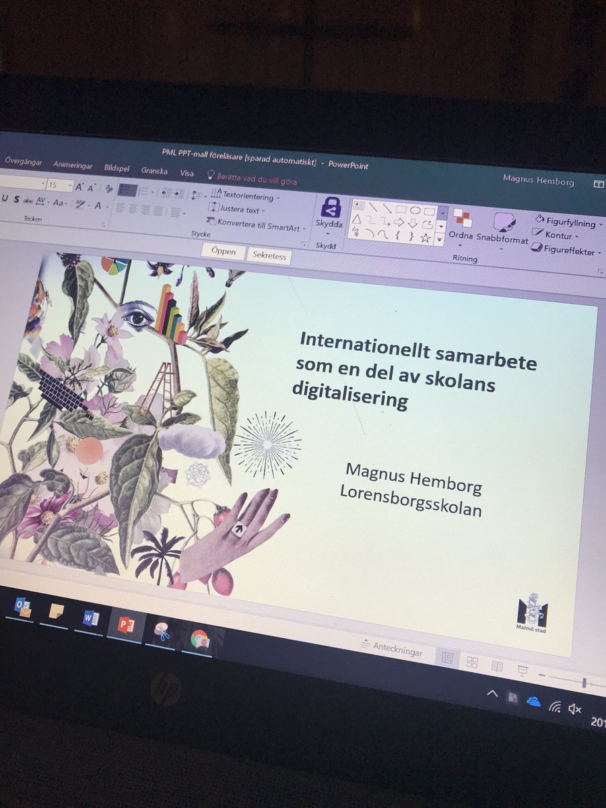Switch to reading view

(x=497, y=667)
